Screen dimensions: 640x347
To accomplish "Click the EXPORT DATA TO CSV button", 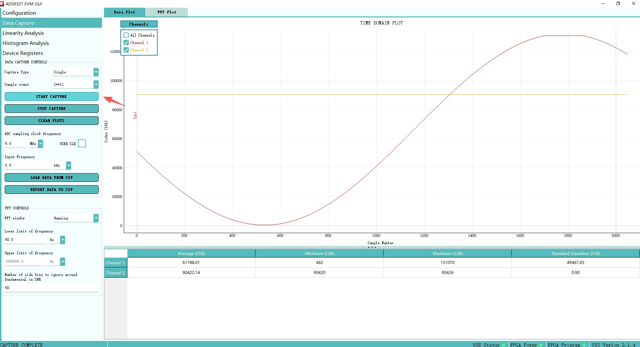I will tap(52, 190).
